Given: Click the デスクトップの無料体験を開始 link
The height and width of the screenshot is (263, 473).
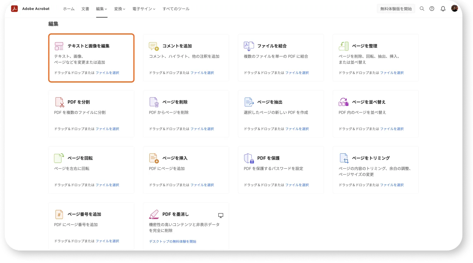Looking at the screenshot, I should (172, 241).
